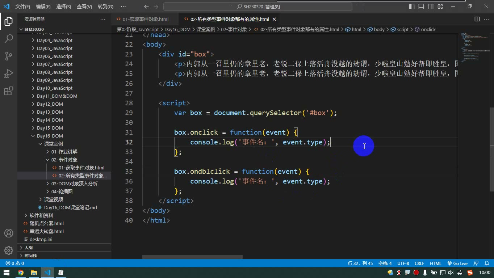Toggle bottom panel layout icon
Viewport: 494px width, 278px height.
pos(421,7)
